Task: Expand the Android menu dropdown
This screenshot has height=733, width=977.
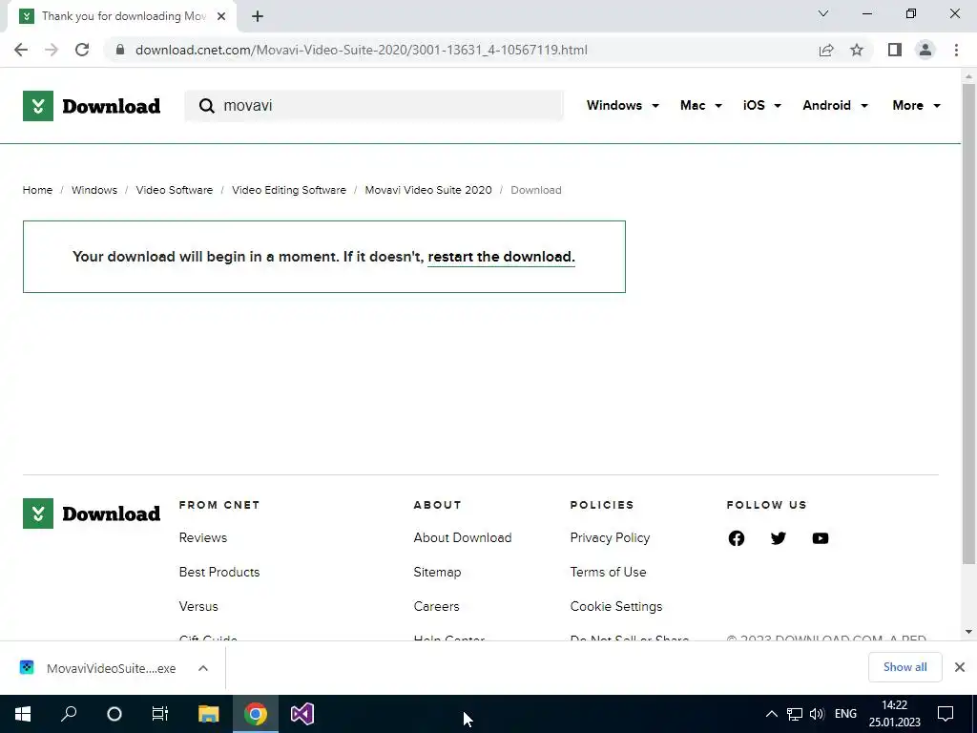Action: 835,105
